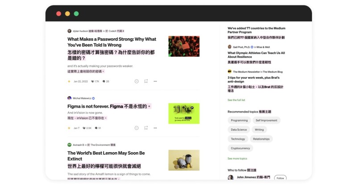Open the Amalfi lemon article thumbnail
The image size is (357, 186).
(x=184, y=160)
